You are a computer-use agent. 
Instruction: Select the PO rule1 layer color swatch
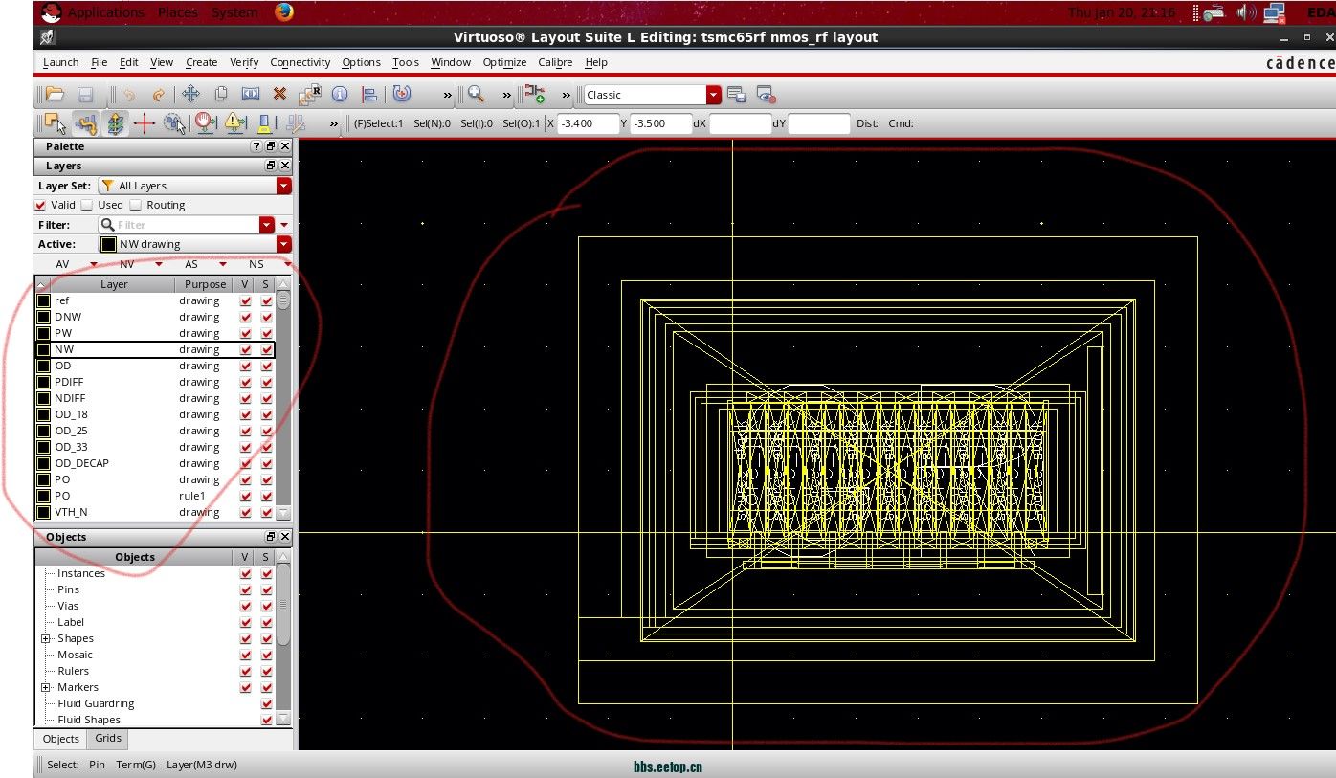(43, 496)
